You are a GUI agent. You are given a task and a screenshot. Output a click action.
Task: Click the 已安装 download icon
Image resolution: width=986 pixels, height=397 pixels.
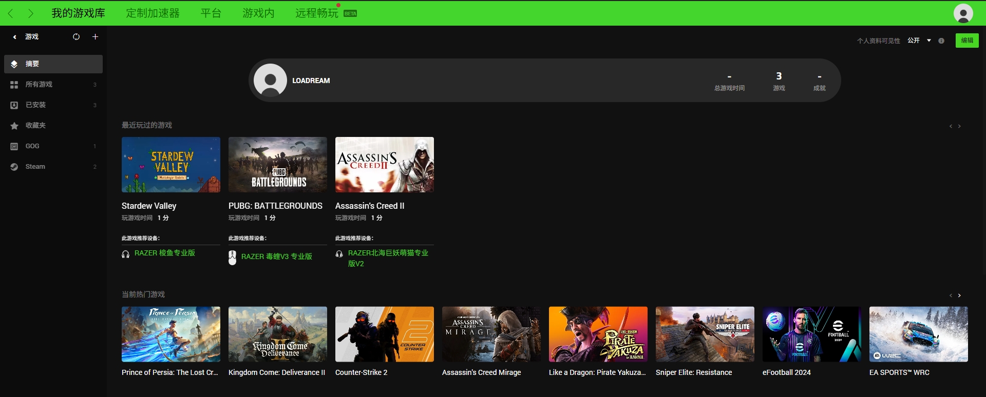14,105
